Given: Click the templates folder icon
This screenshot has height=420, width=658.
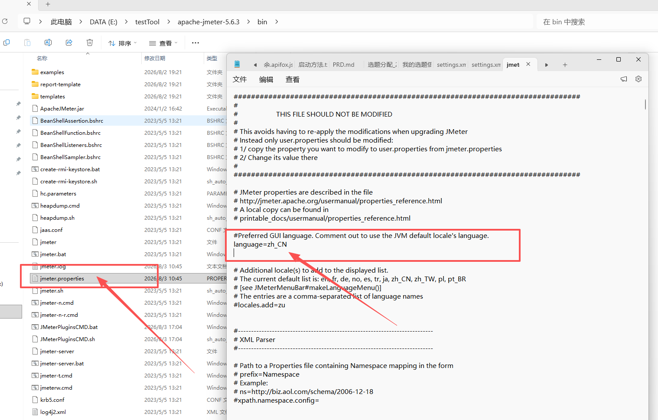Looking at the screenshot, I should 35,96.
